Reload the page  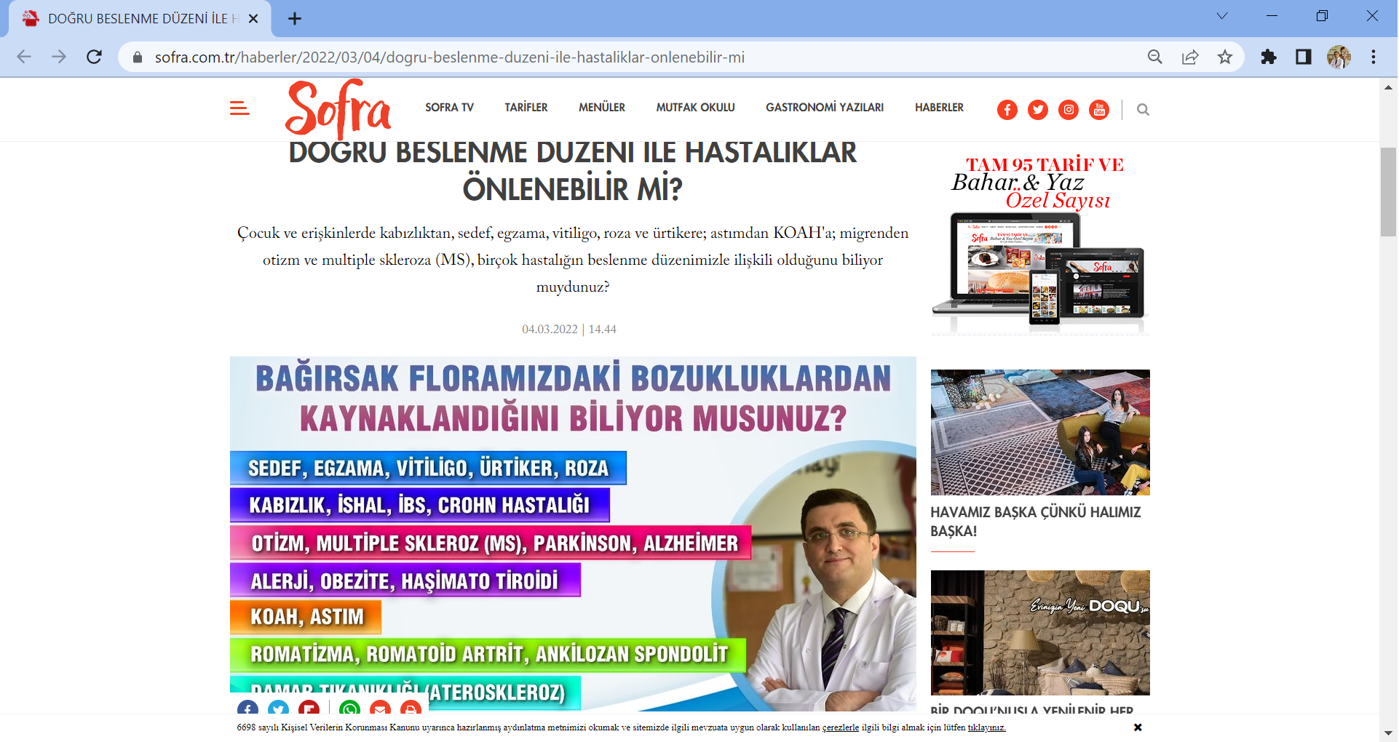94,57
